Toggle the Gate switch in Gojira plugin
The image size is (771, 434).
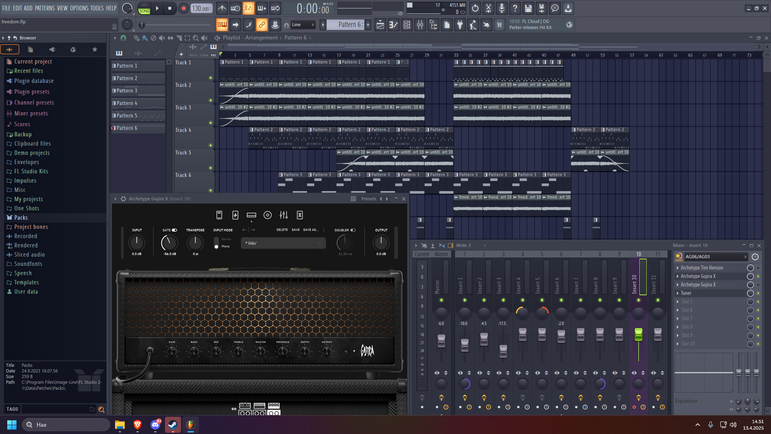[x=175, y=230]
